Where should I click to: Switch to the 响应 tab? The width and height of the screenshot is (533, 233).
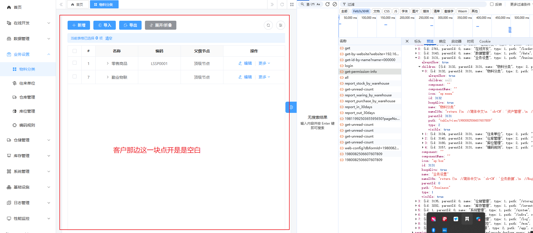pyautogui.click(x=442, y=41)
